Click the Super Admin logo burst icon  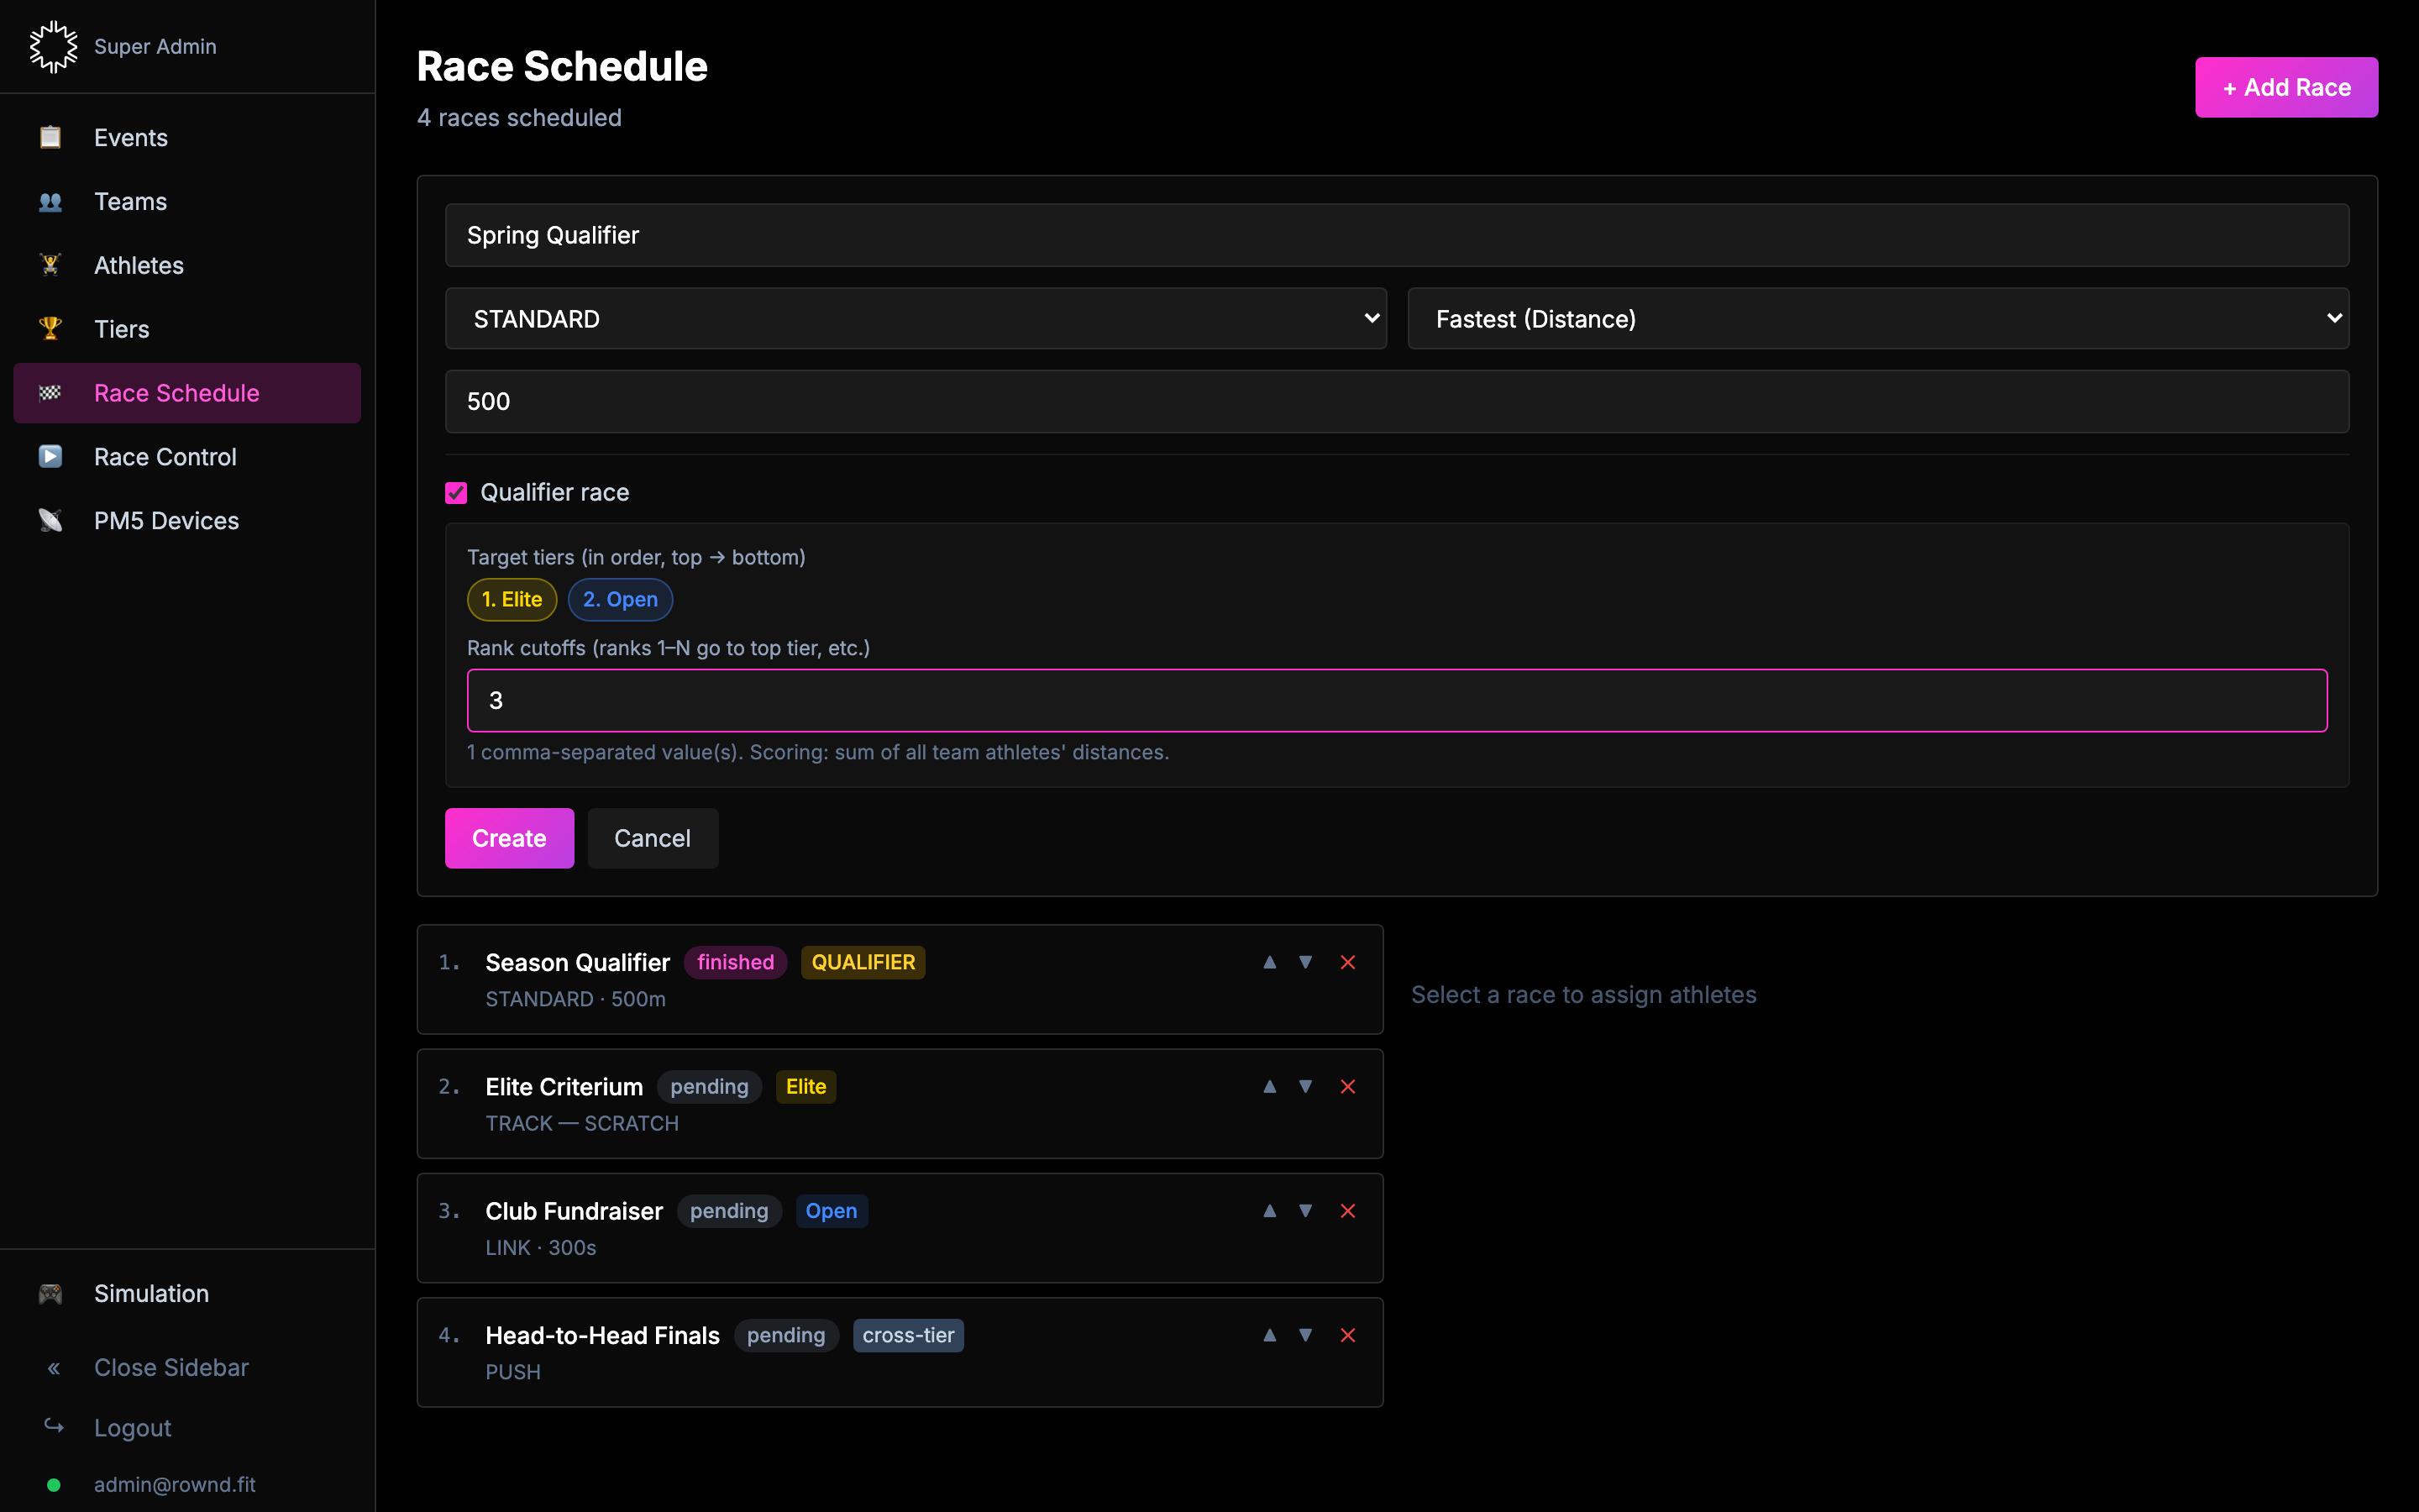tap(53, 46)
